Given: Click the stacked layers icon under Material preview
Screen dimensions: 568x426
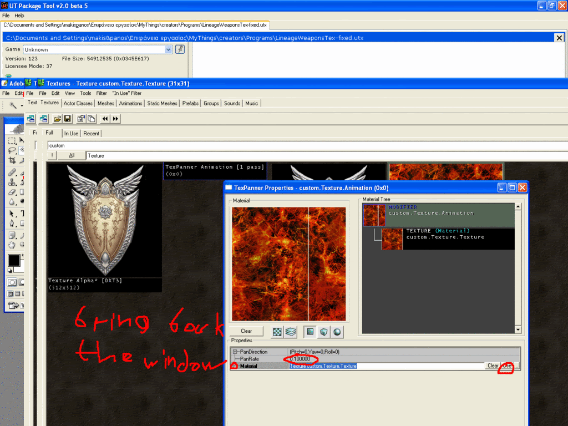Looking at the screenshot, I should coord(291,332).
